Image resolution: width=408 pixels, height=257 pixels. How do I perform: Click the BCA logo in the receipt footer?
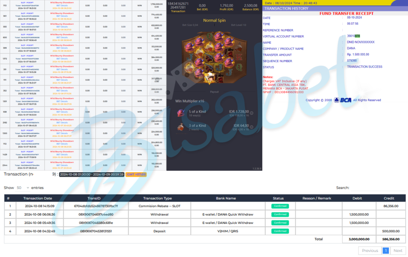342,100
